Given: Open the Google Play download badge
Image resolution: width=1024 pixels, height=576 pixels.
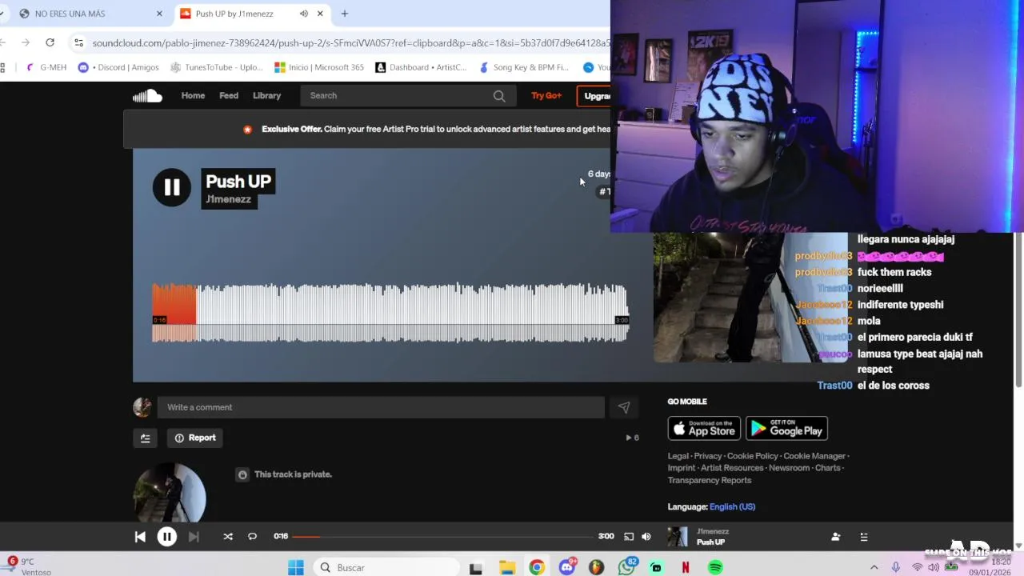Looking at the screenshot, I should tap(786, 428).
